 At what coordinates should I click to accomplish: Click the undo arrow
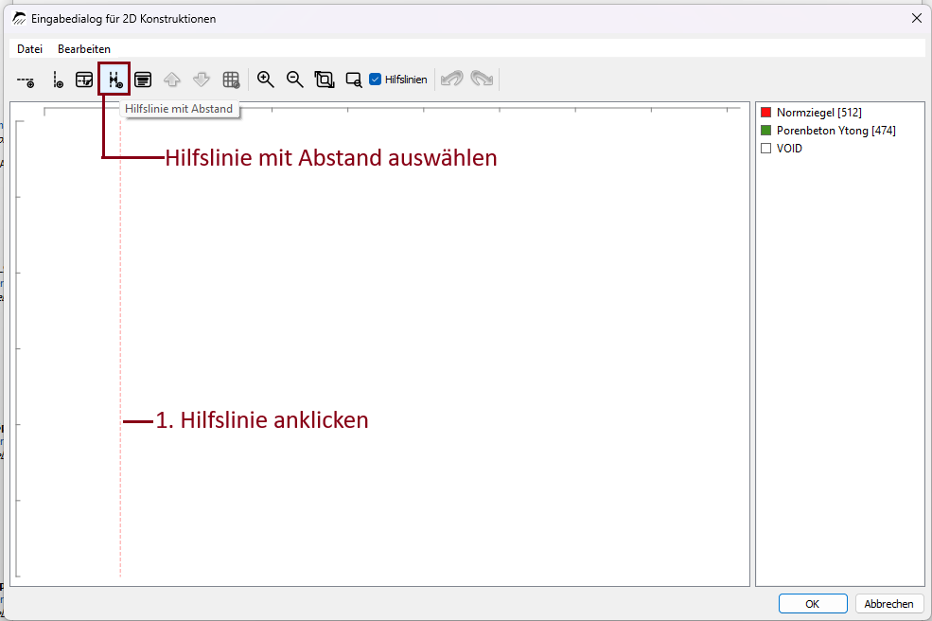coord(452,79)
